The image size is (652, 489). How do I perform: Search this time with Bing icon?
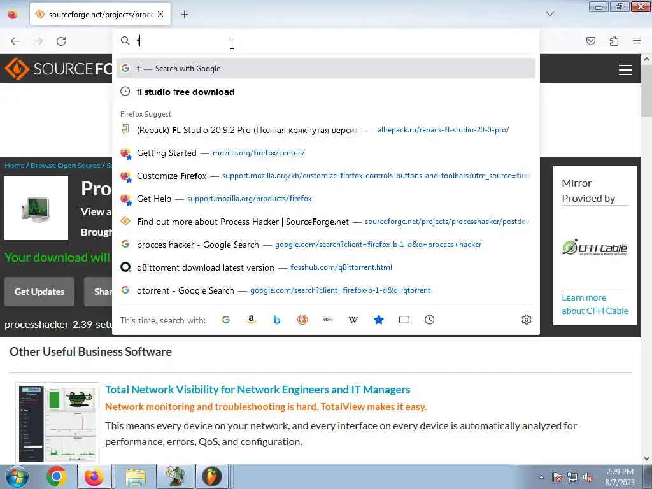(276, 320)
